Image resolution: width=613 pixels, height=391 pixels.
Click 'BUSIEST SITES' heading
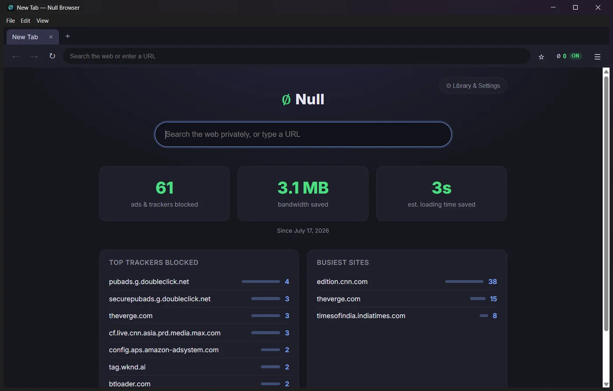point(343,262)
